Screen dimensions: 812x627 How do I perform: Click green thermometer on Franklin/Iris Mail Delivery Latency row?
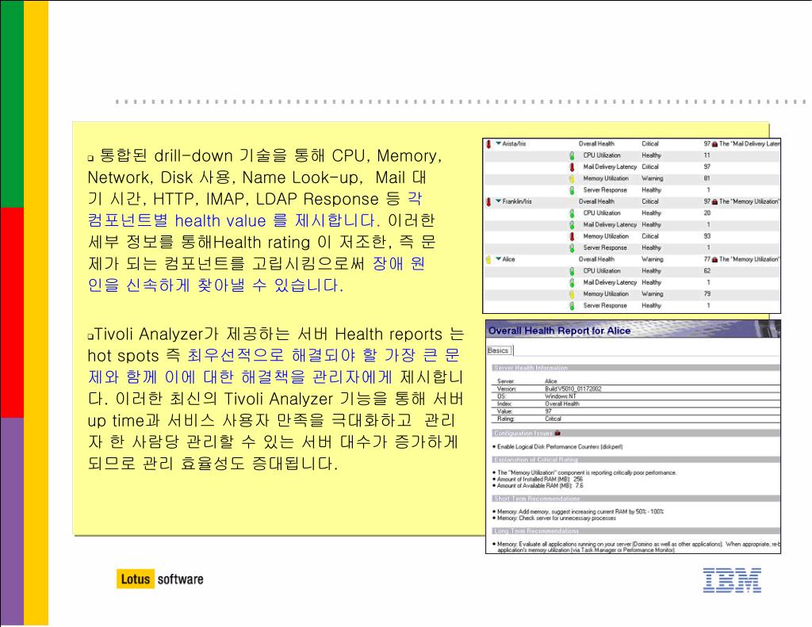click(573, 224)
